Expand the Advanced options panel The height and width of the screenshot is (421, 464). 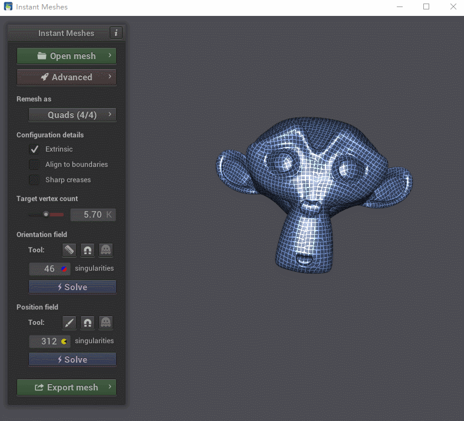point(67,77)
